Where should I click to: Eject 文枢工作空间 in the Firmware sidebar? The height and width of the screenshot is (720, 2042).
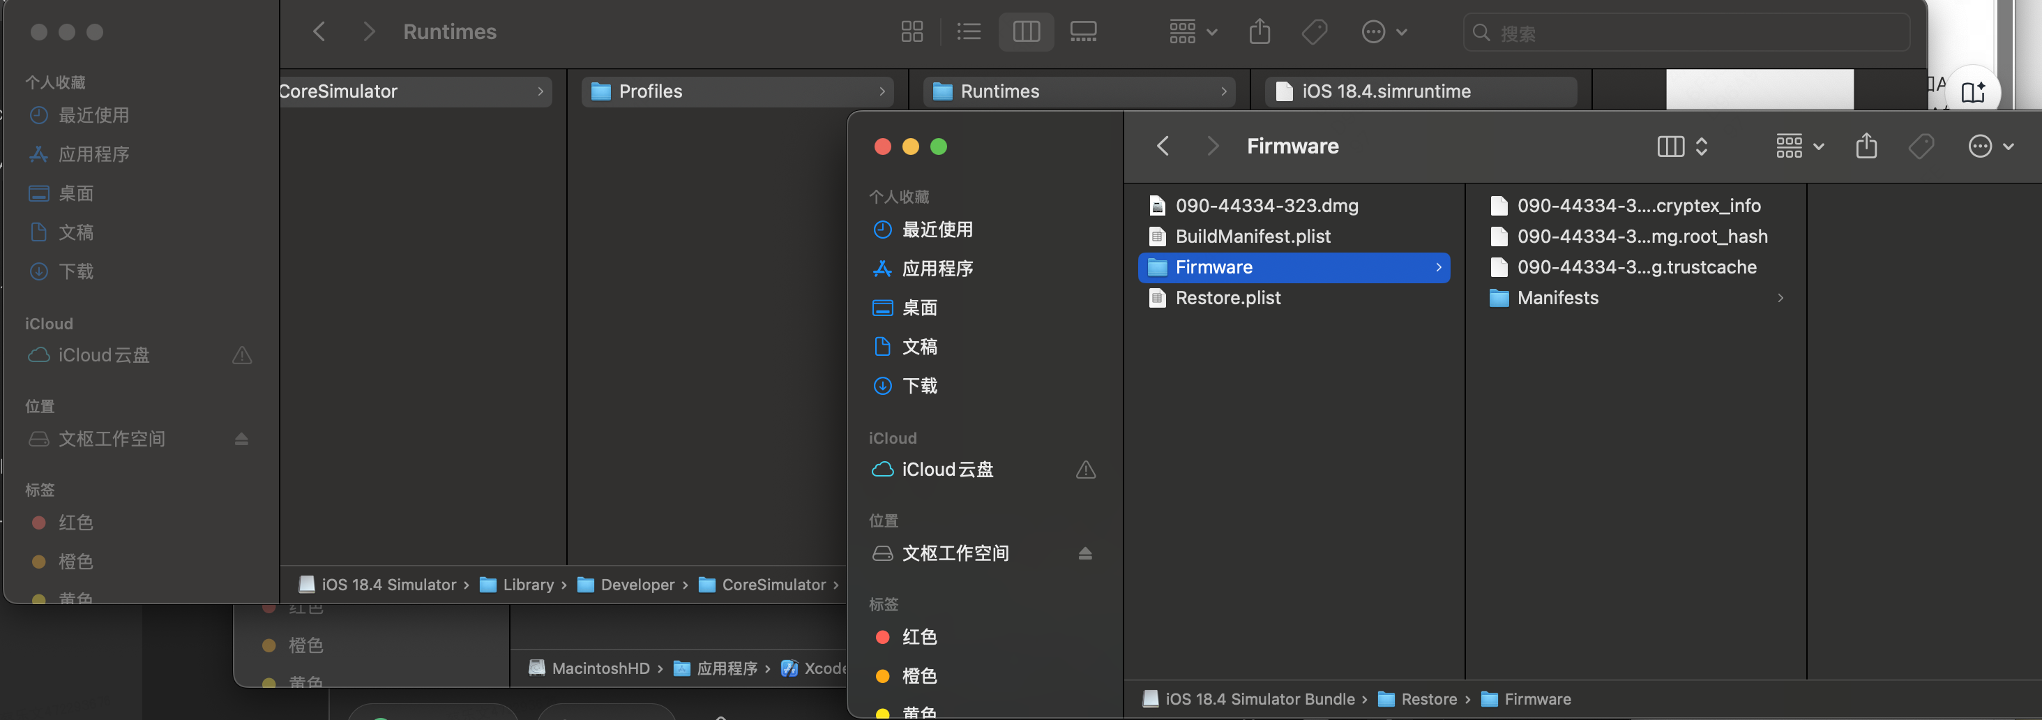point(1085,553)
